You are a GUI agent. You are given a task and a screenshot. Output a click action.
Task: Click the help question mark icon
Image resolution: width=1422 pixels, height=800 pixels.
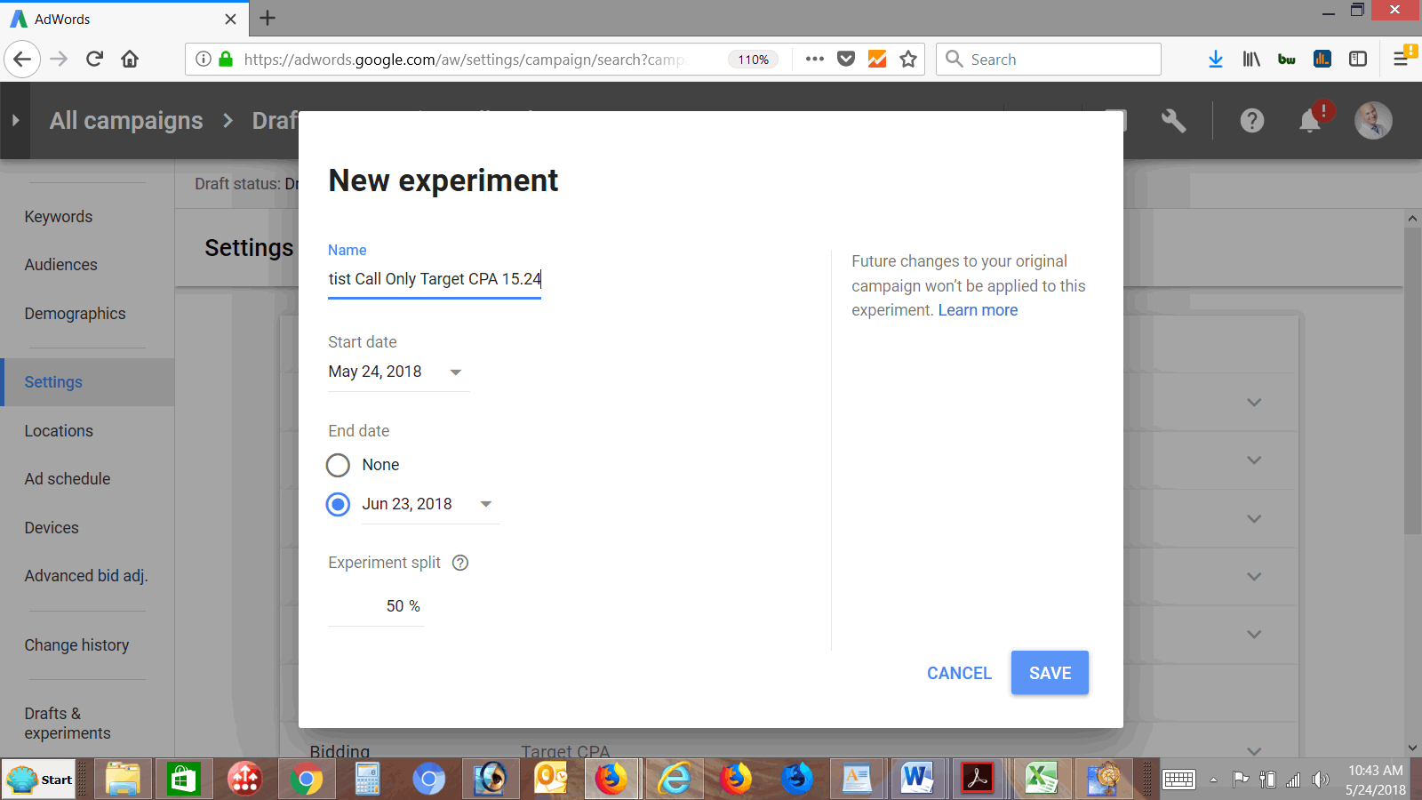[x=1251, y=121]
